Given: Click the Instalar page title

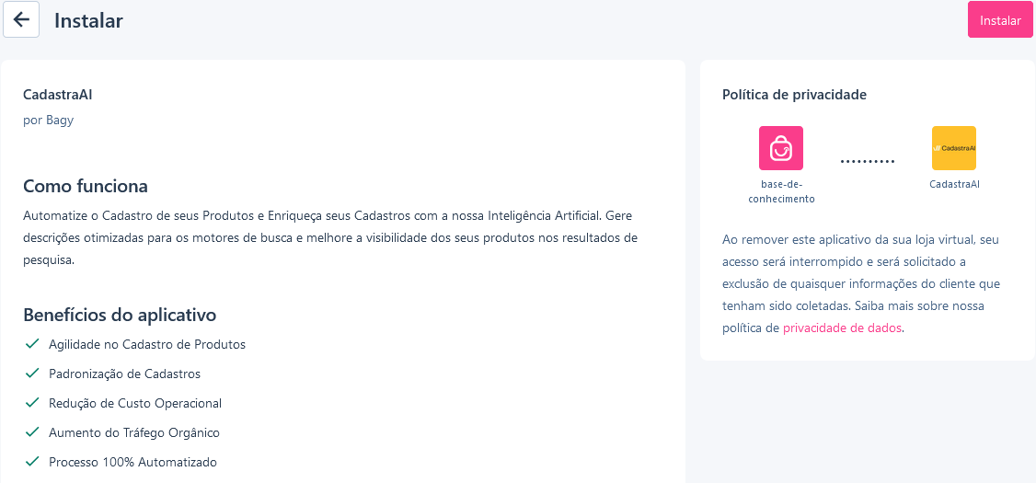Looking at the screenshot, I should (x=88, y=20).
